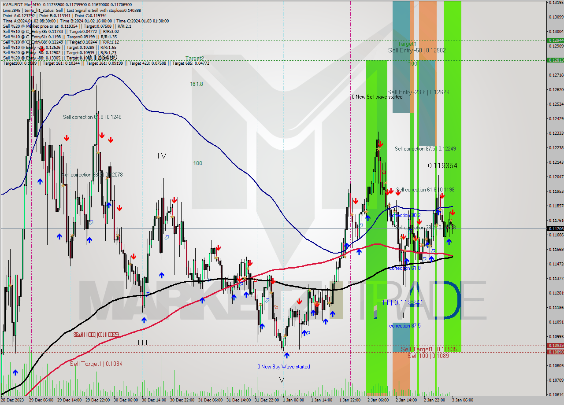Click the green 0.12813 price tag on axis
The height and width of the screenshot is (405, 564).
click(x=555, y=60)
